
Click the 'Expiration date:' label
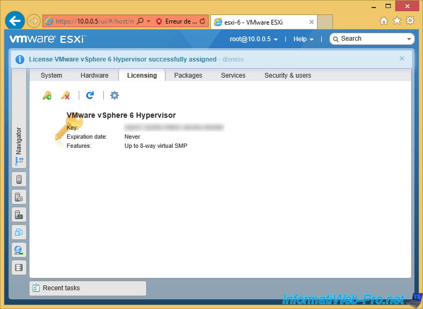tap(87, 137)
